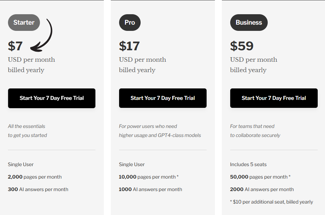The image size is (325, 215).
Task: Click "10,000 pages per month" feature
Action: click(148, 177)
